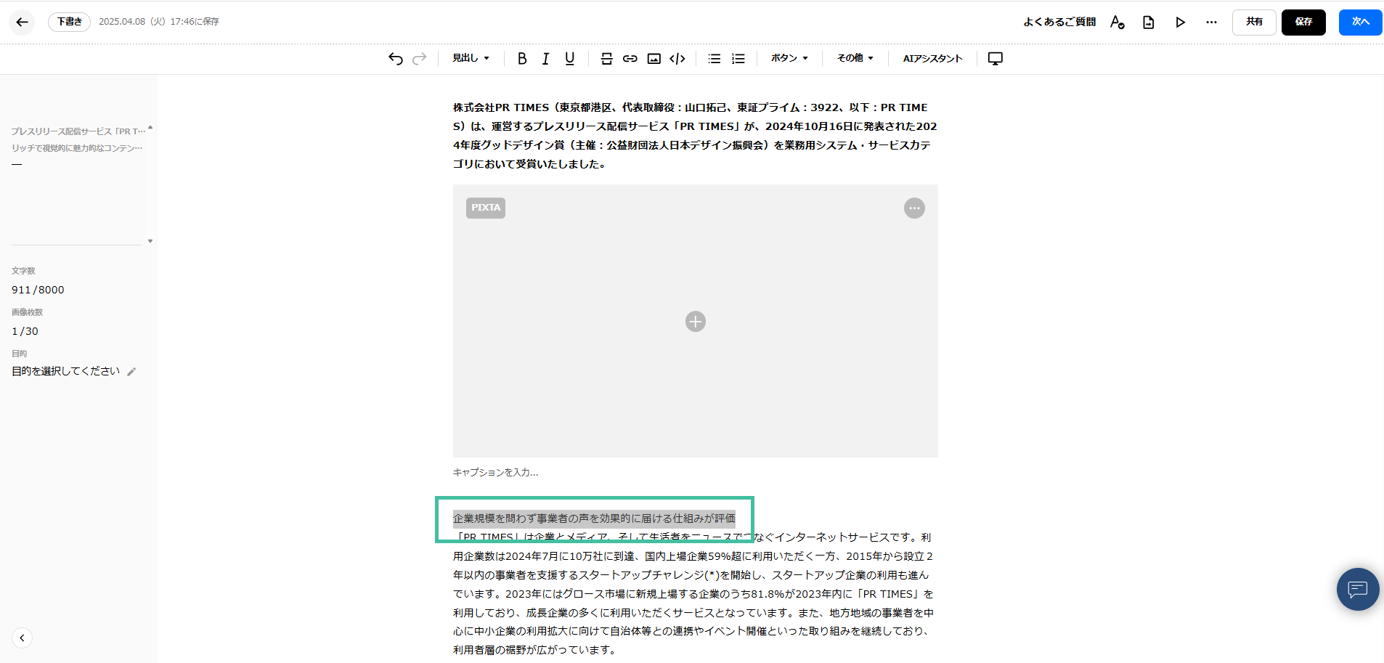Insert an image from toolbar
The width and height of the screenshot is (1384, 663).
coord(654,59)
